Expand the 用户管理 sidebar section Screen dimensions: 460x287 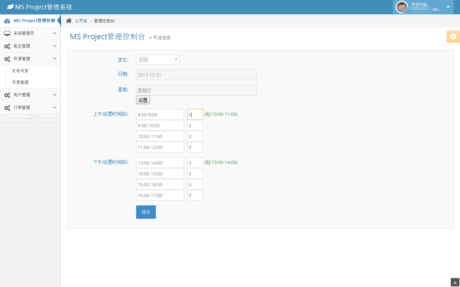coord(30,95)
